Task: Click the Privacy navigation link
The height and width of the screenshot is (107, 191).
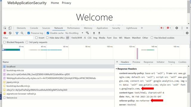Action: tap(66, 3)
